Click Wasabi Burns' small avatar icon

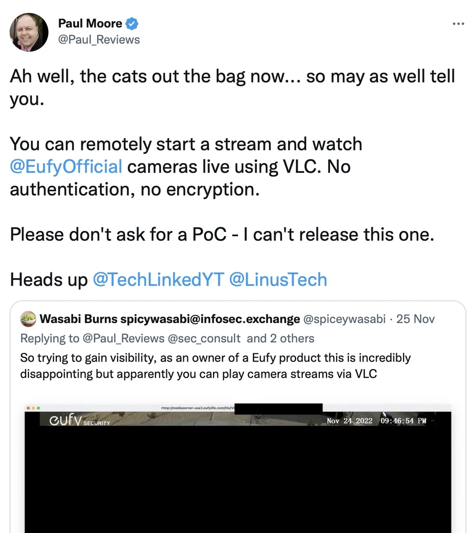28,319
